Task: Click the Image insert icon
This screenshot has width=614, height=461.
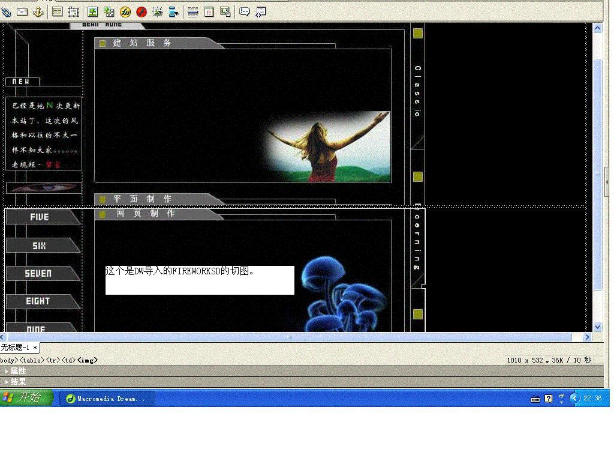Action: point(92,11)
